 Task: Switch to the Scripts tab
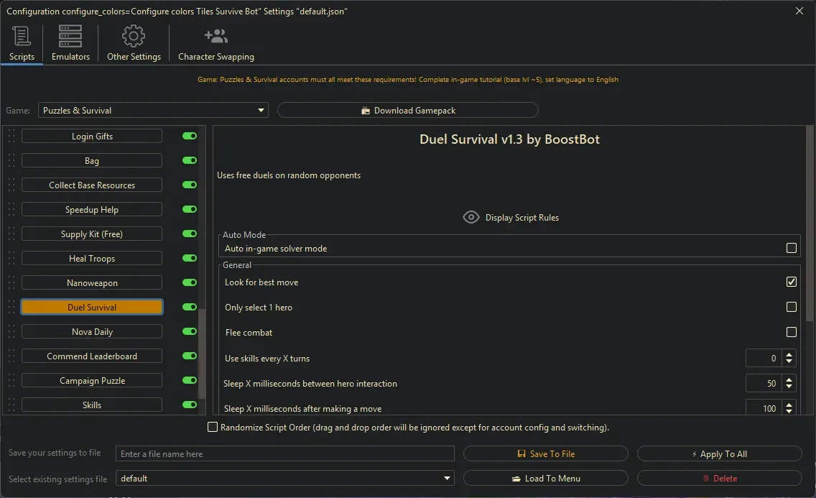(x=22, y=43)
